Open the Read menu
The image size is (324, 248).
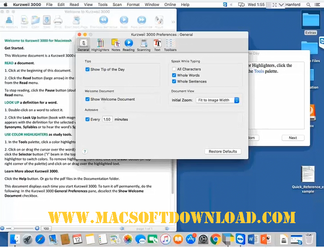coord(74,5)
